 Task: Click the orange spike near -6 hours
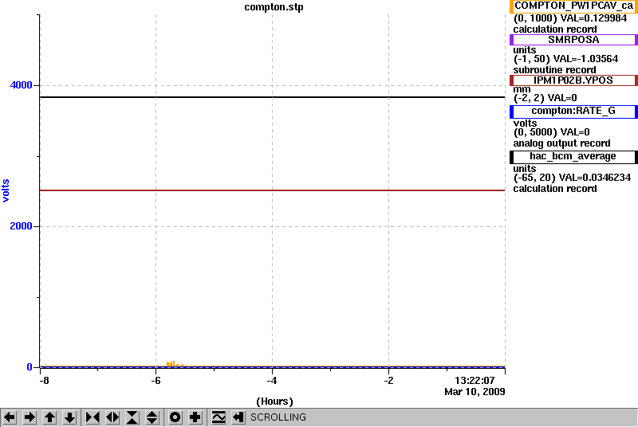[174, 364]
